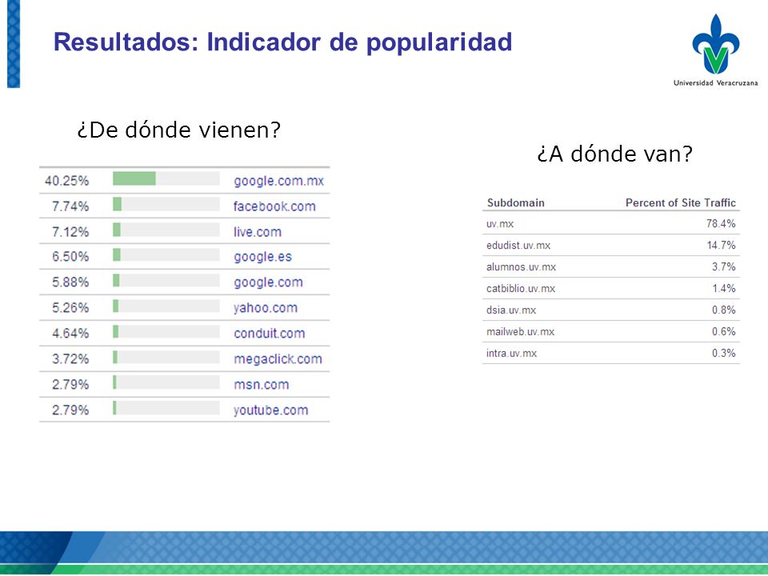Click the 40.25% progress bar for google.com.mx
Image resolution: width=768 pixels, height=576 pixels.
[166, 178]
